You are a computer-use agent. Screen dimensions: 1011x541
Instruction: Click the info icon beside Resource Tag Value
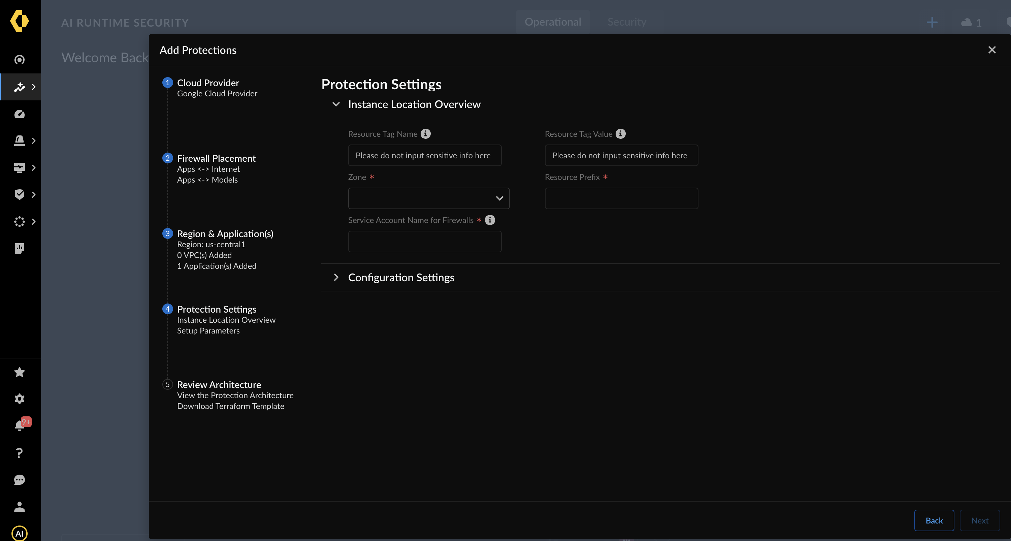point(620,133)
